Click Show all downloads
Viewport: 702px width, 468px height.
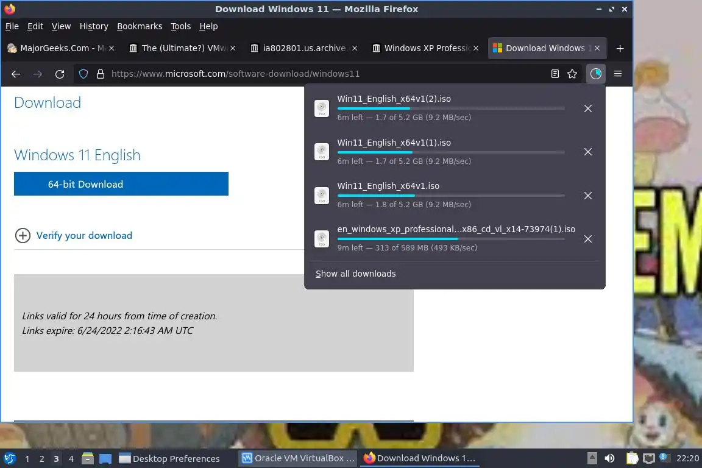click(x=355, y=274)
